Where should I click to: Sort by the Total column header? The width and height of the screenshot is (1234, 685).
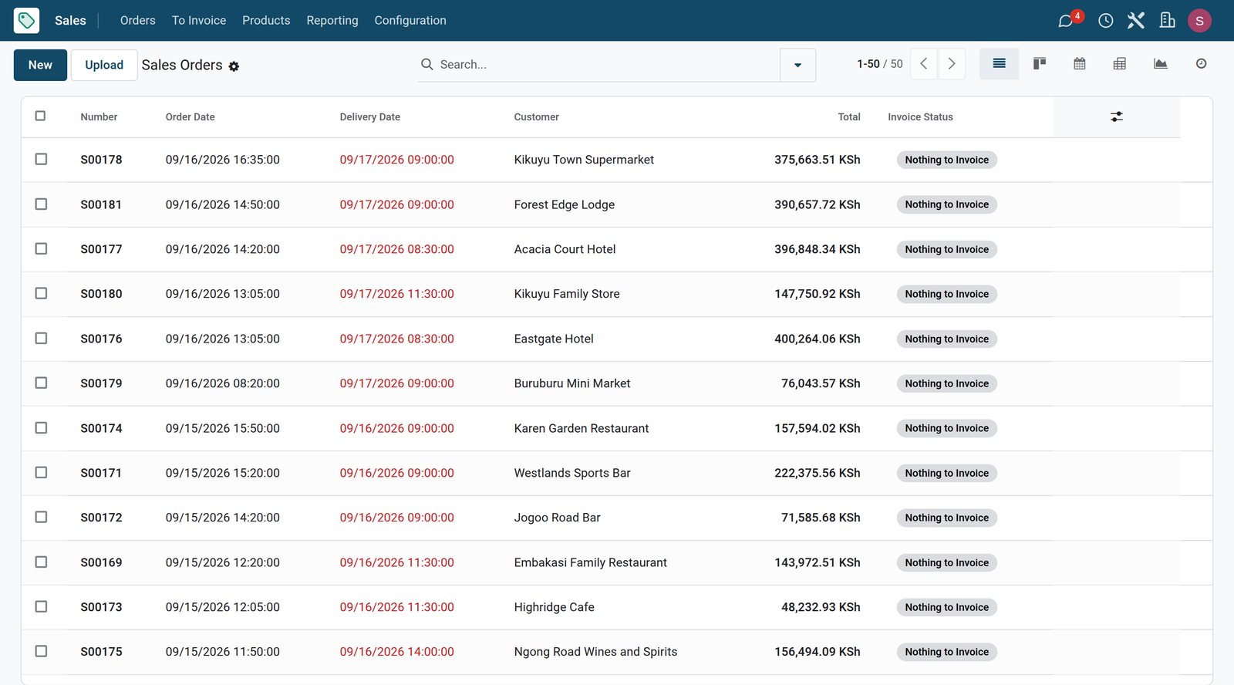coord(849,117)
